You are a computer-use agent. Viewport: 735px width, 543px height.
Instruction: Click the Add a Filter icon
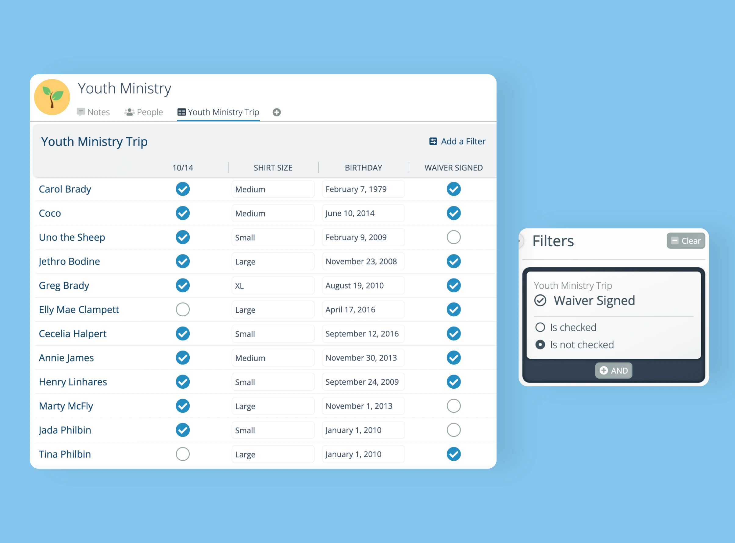click(432, 141)
